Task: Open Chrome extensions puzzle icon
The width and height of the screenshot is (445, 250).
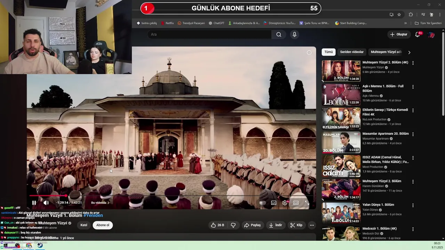Action: (x=411, y=15)
